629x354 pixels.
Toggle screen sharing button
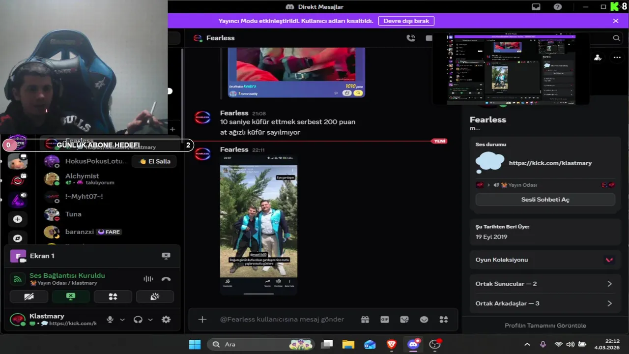pos(71,296)
